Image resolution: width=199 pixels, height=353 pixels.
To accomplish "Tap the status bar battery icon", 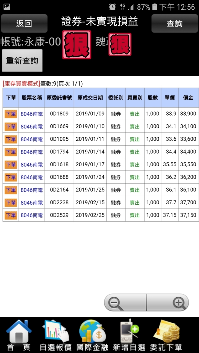I will tap(155, 7).
